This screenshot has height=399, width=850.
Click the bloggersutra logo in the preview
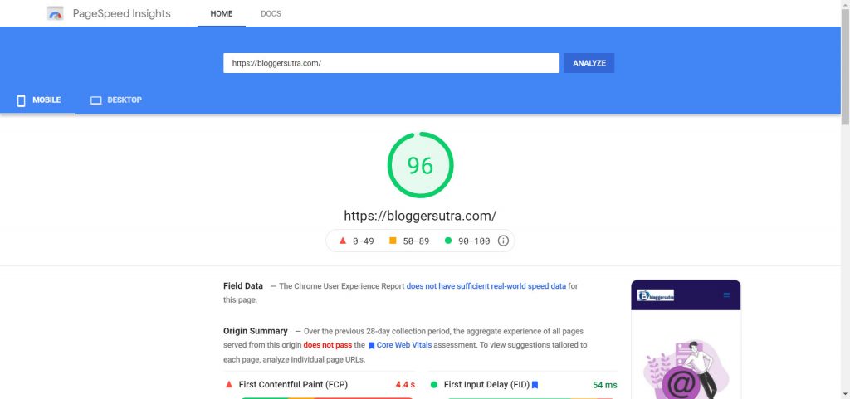click(656, 295)
